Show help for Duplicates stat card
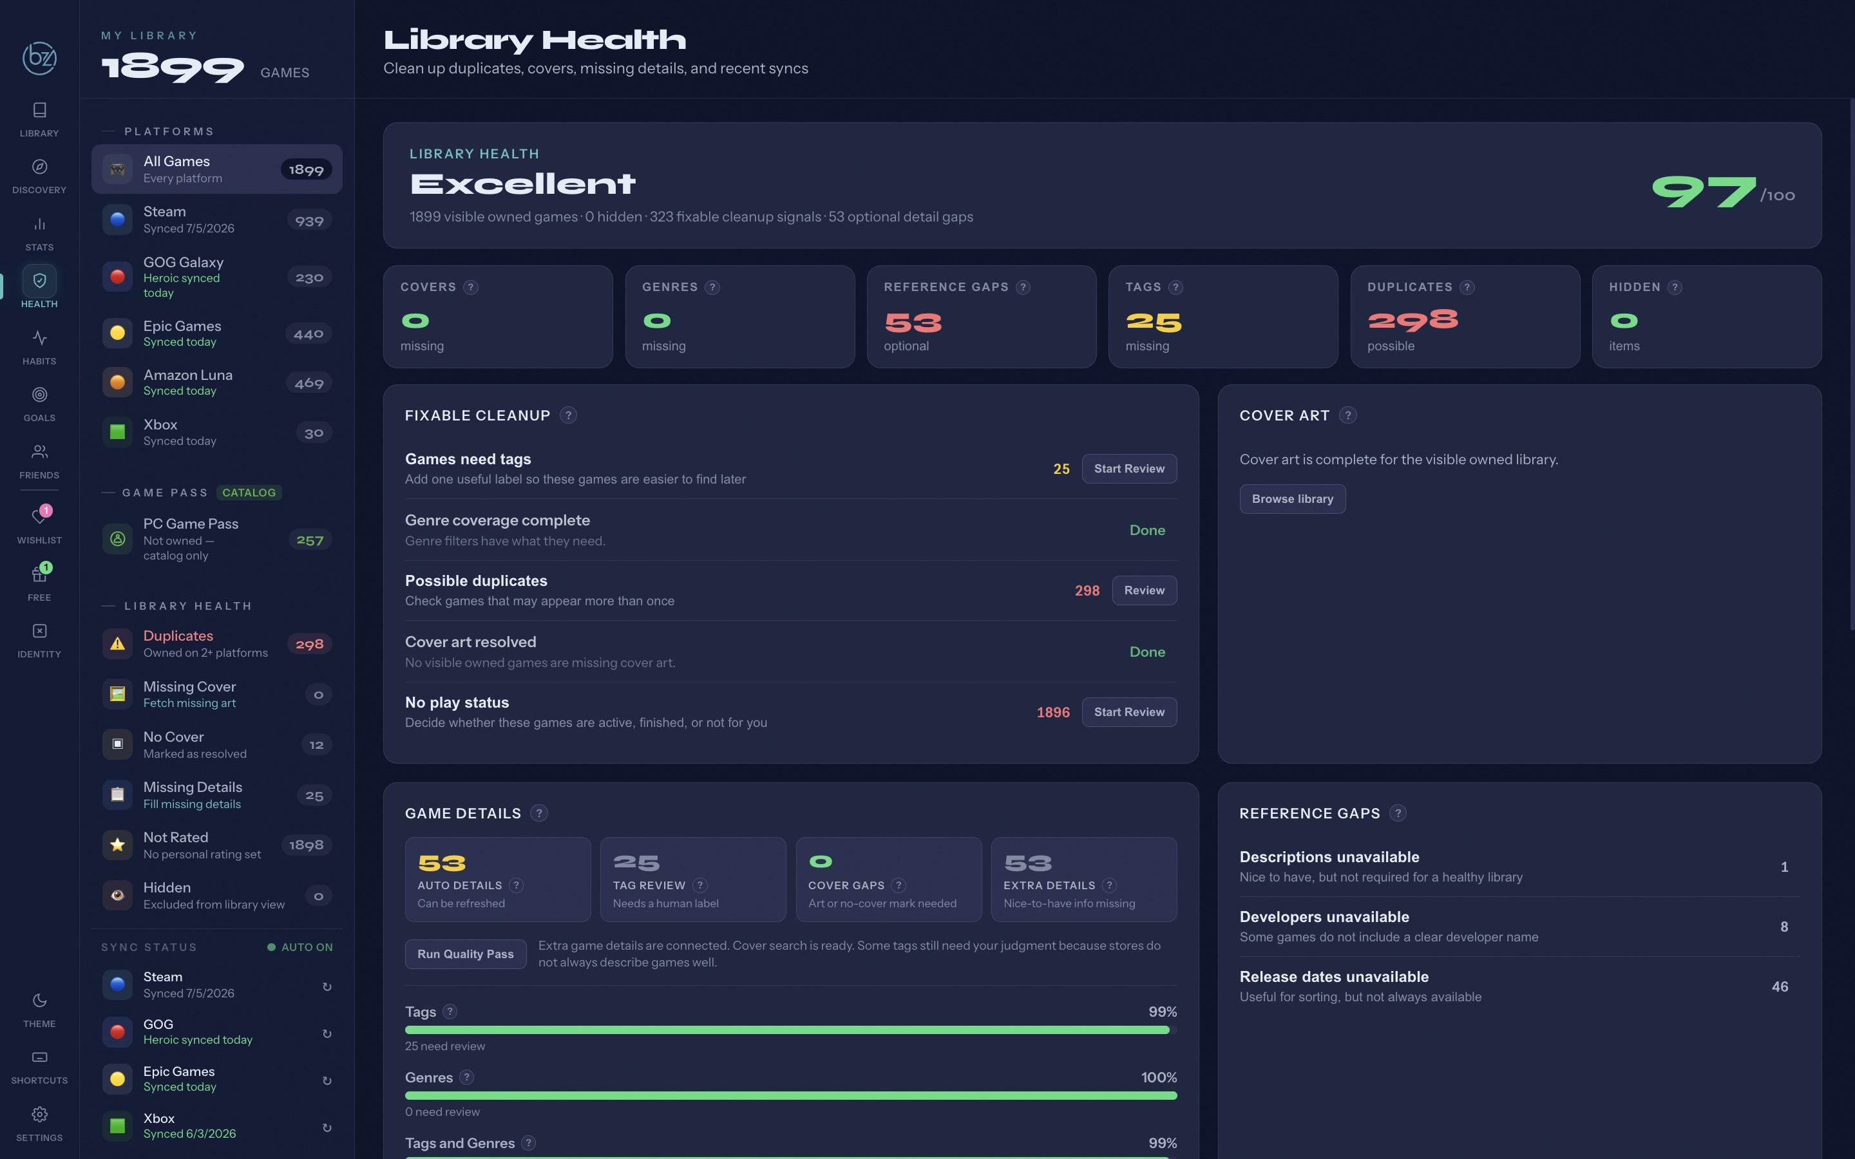Image resolution: width=1855 pixels, height=1159 pixels. point(1467,287)
